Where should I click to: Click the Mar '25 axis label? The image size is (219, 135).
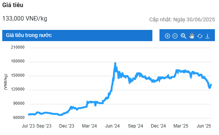181,126
